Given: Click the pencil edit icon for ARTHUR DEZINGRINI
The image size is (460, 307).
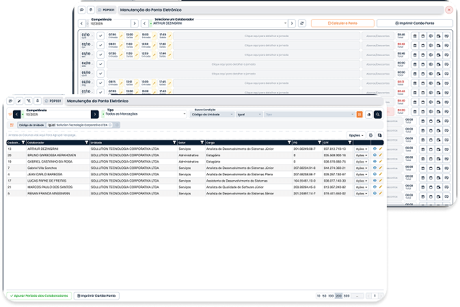Looking at the screenshot, I should click(x=380, y=148).
